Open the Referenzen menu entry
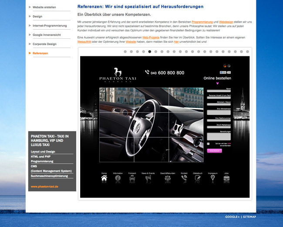Screen dimensions: 283x227 click(40, 53)
